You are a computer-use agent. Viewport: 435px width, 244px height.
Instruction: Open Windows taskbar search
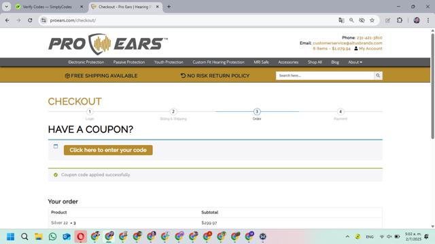[x=24, y=237]
